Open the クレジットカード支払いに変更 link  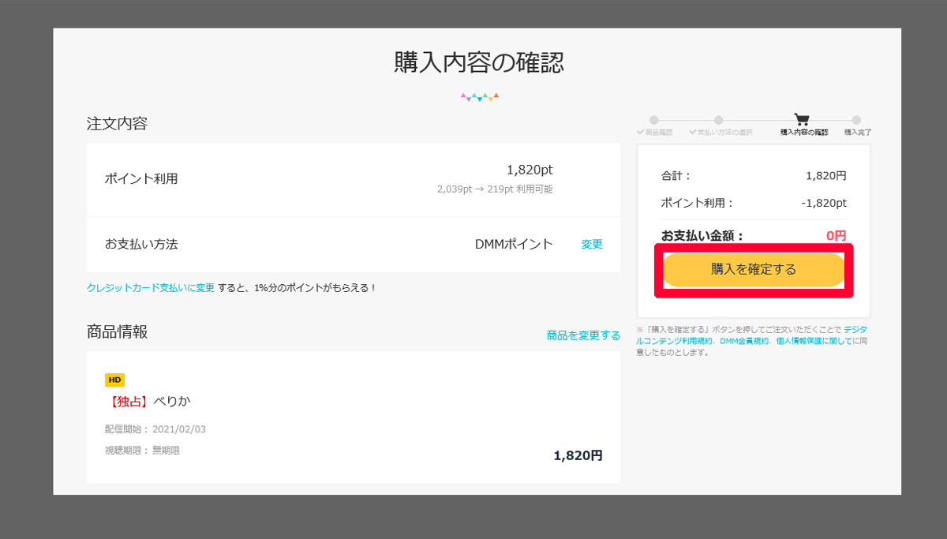point(150,288)
